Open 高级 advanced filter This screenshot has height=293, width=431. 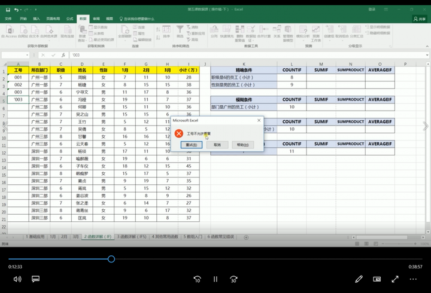click(x=192, y=39)
